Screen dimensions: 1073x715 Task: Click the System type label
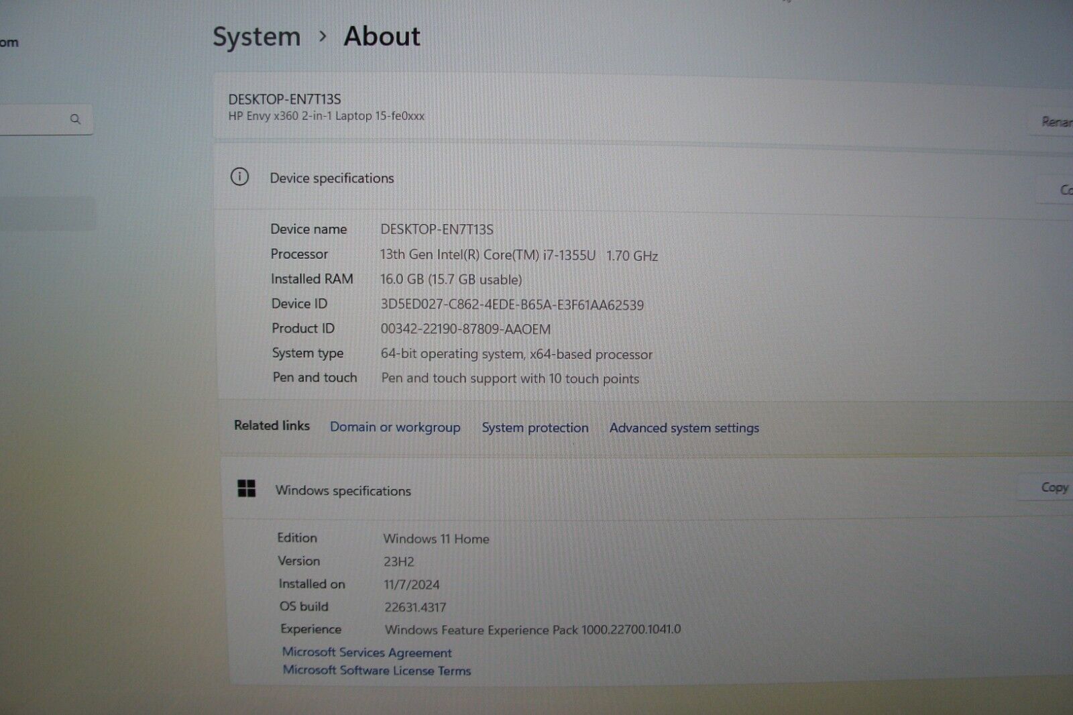(x=308, y=353)
